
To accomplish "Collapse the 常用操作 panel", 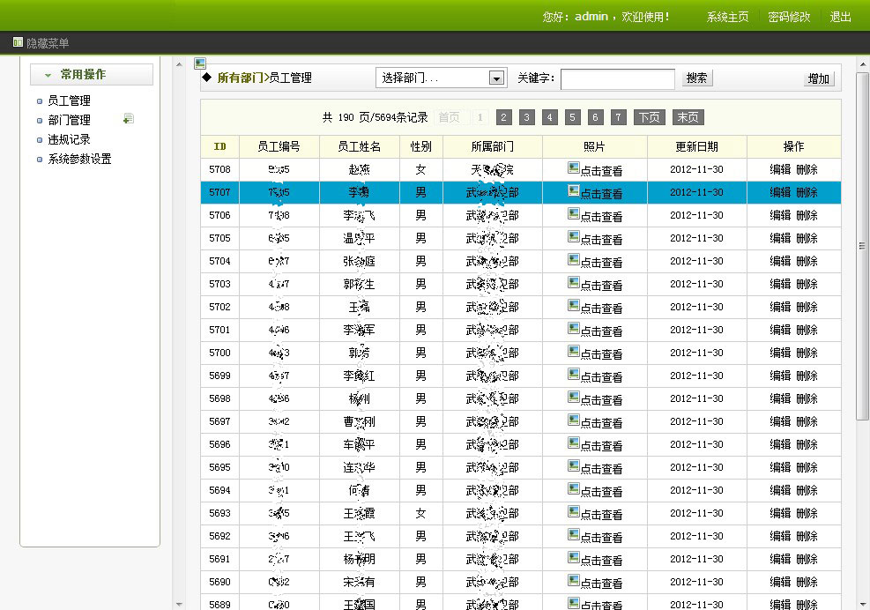I will click(x=46, y=75).
